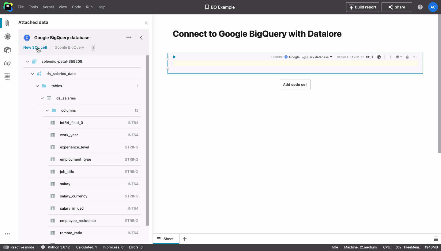Click inside the SQL cell editor
Screen dimensions: 441x251
294,63
